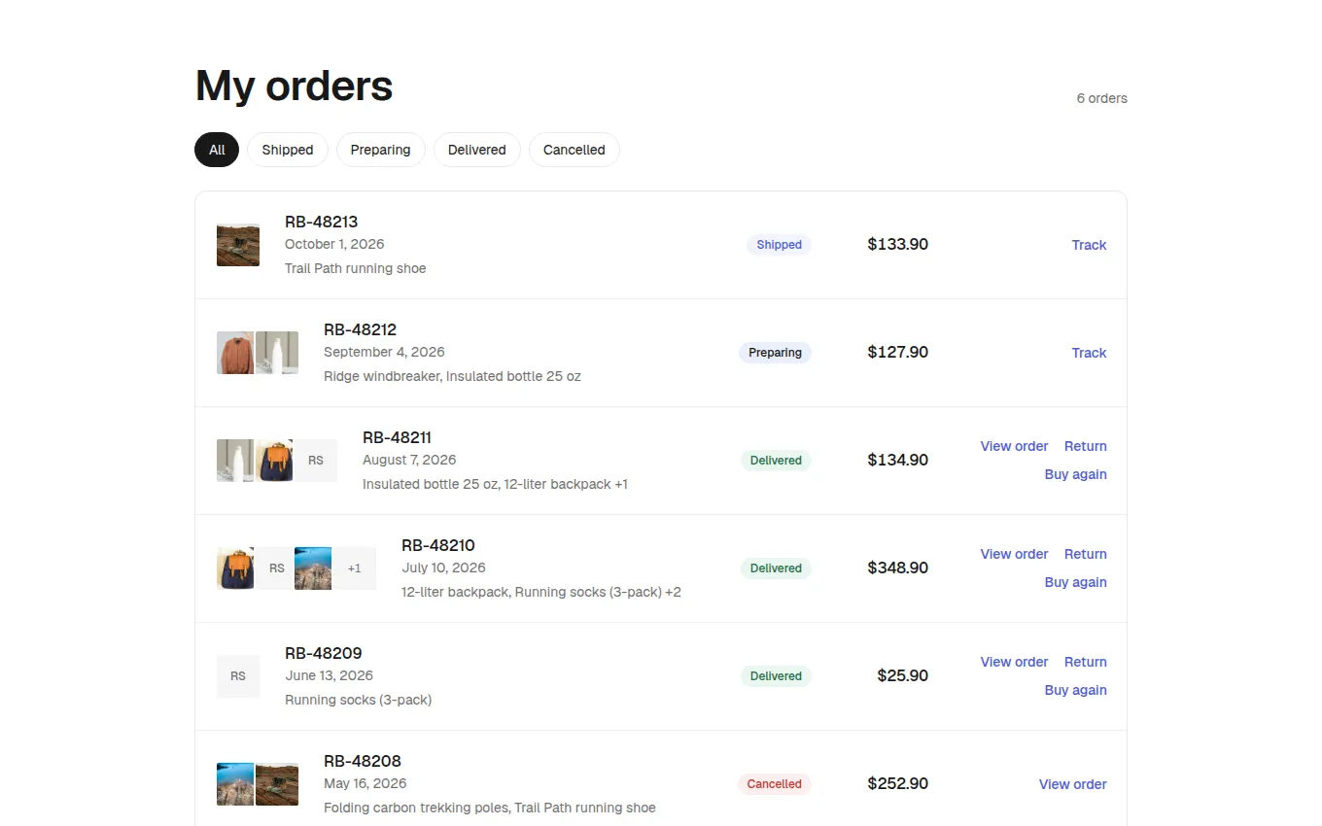
Task: Track order RB-48213
Action: coord(1089,245)
